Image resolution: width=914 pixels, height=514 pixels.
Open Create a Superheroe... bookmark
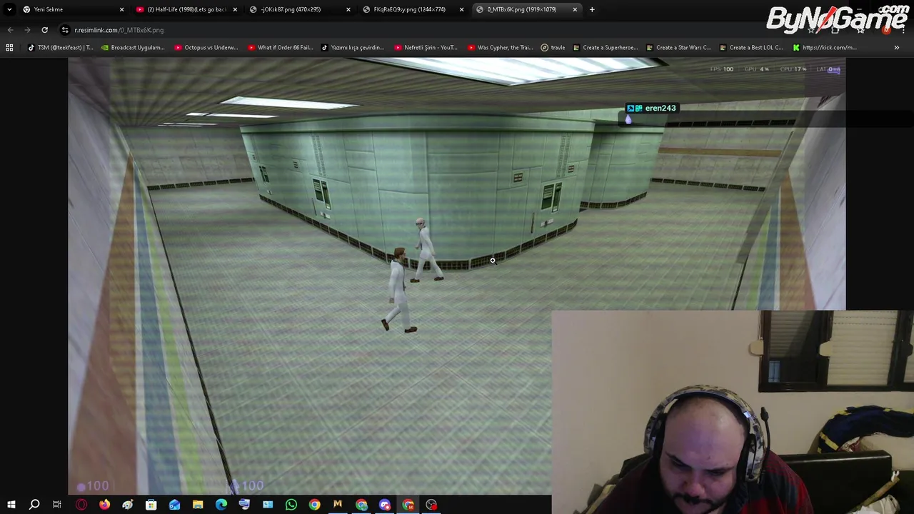point(606,48)
